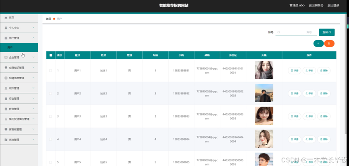Click 删除 for 用户2
The width and height of the screenshot is (349, 166).
point(324,94)
